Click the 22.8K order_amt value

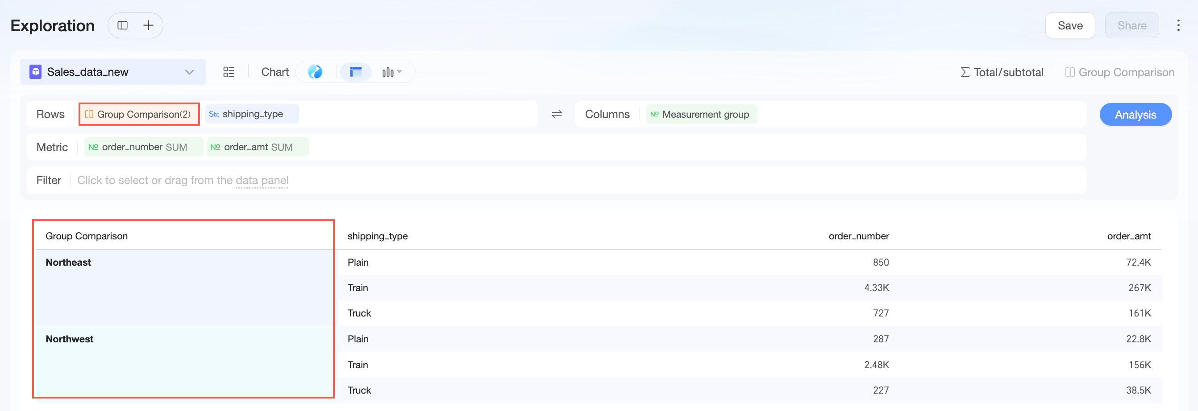(1138, 339)
